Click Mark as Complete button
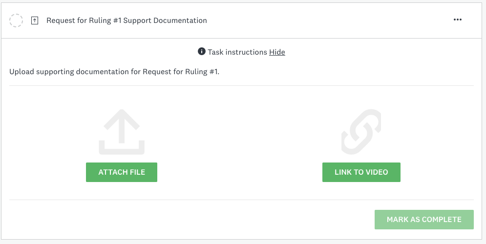The image size is (486, 244). click(x=424, y=220)
